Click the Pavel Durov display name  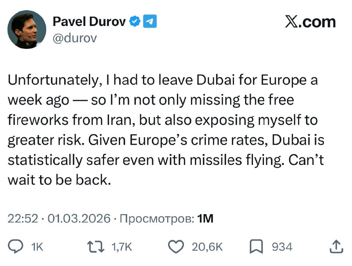pyautogui.click(x=89, y=21)
